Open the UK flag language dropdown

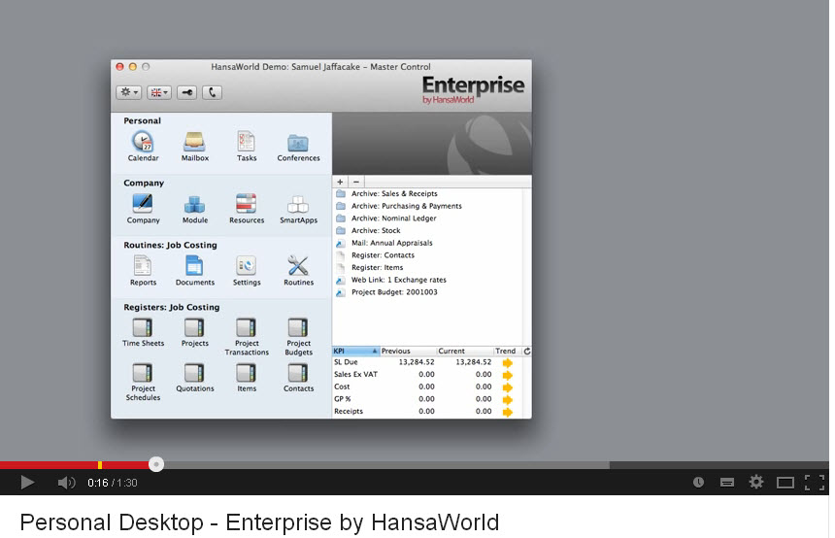(158, 92)
